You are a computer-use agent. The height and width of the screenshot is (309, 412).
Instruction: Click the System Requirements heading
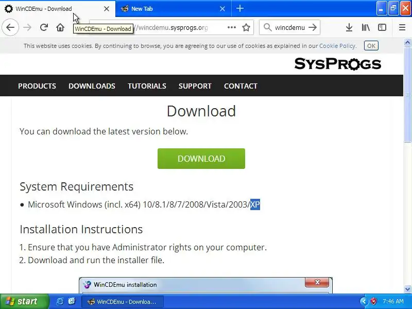click(x=76, y=186)
